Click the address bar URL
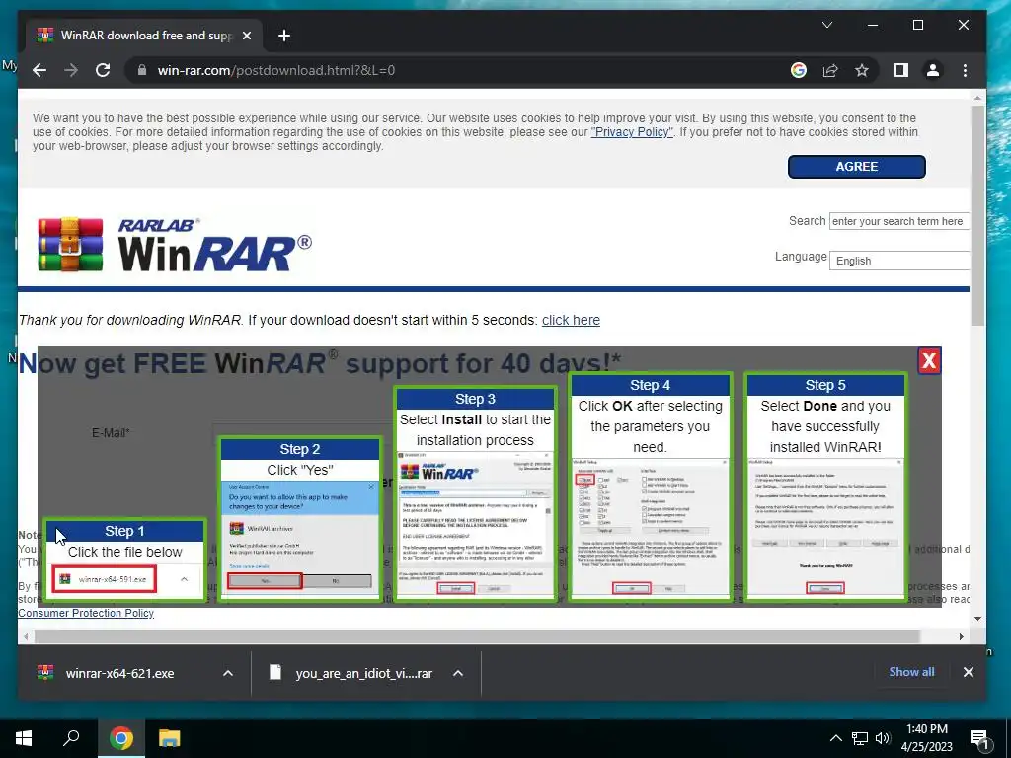The width and height of the screenshot is (1011, 758). [276, 70]
